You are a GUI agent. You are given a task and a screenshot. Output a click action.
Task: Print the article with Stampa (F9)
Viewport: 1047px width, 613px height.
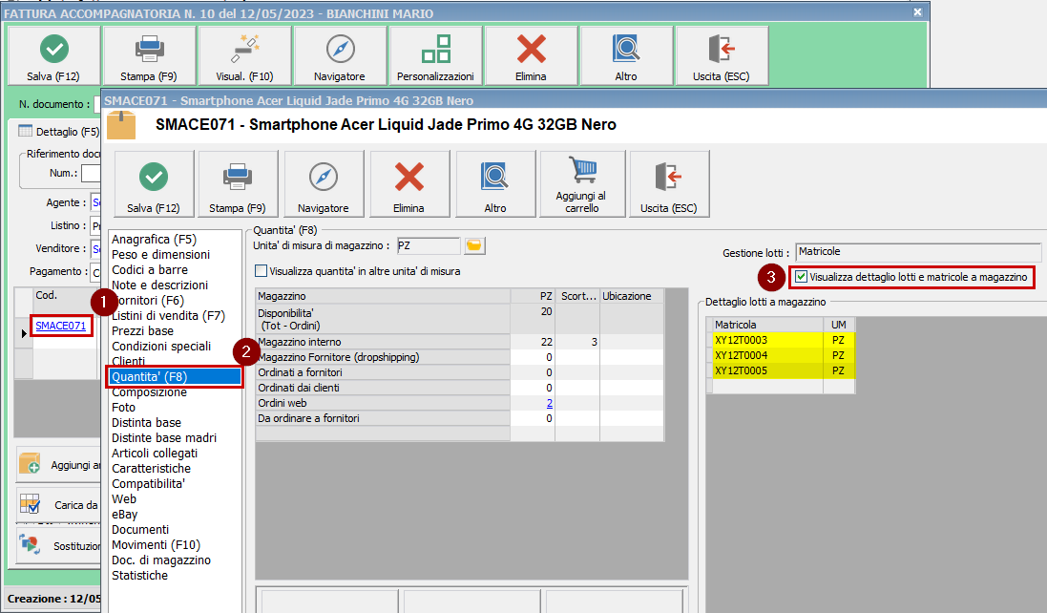pyautogui.click(x=238, y=183)
